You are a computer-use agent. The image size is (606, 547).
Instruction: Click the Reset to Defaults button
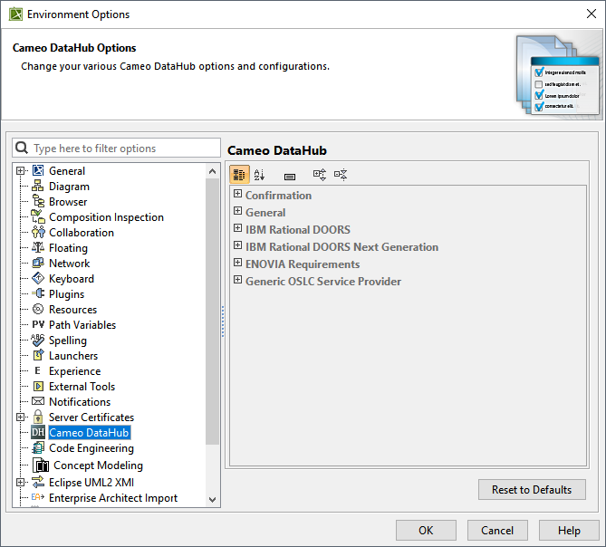tap(532, 489)
